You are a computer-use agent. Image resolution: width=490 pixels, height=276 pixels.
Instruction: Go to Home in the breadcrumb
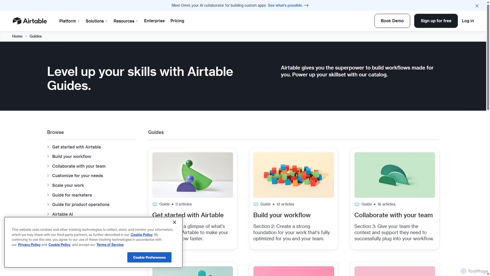pyautogui.click(x=17, y=36)
